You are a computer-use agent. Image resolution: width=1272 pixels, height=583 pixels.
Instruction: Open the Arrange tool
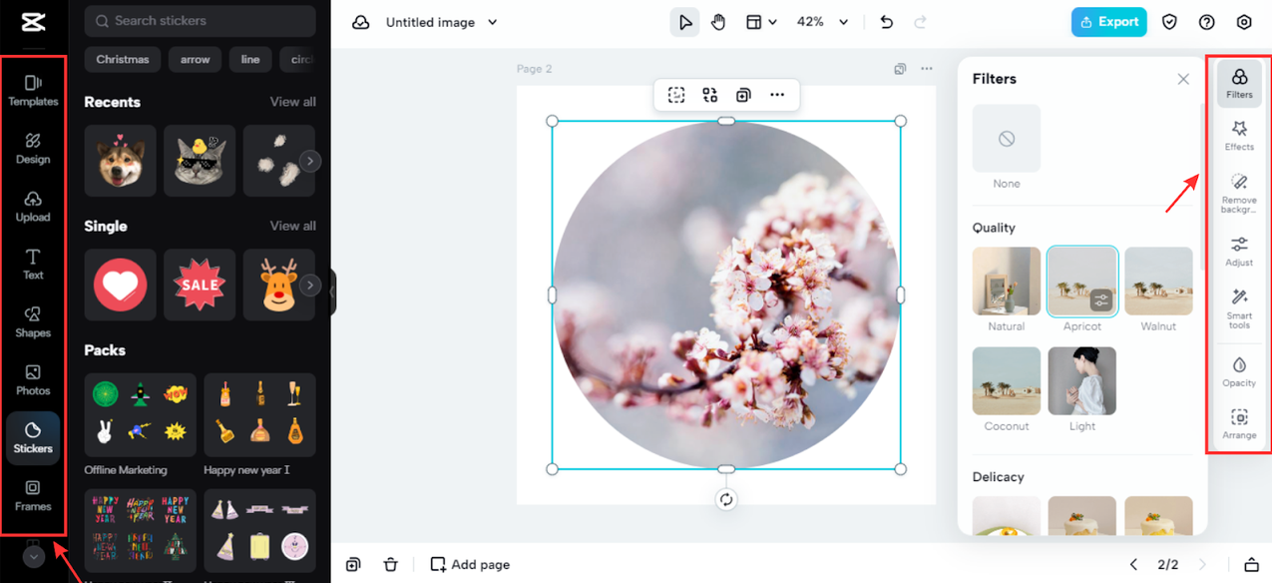click(x=1239, y=424)
